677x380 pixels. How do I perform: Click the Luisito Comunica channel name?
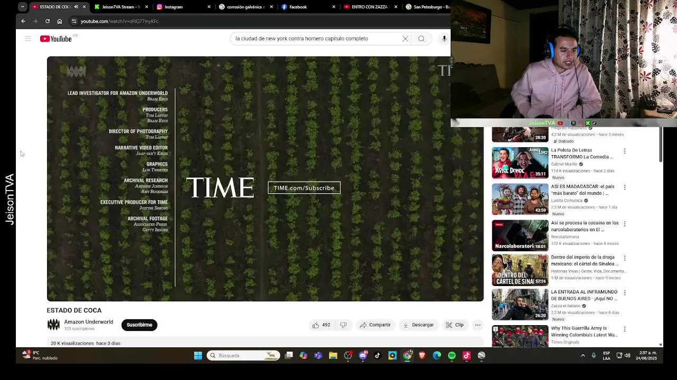(566, 201)
